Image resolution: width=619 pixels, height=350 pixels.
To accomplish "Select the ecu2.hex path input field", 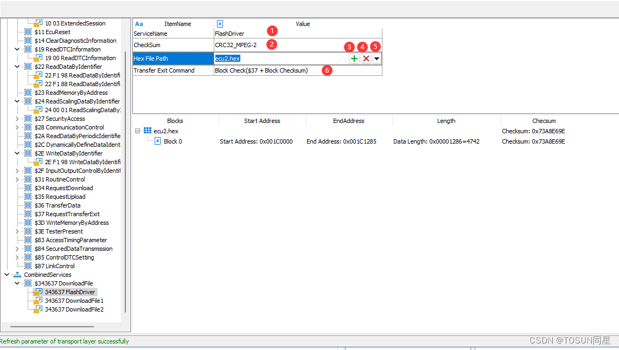I will (281, 59).
